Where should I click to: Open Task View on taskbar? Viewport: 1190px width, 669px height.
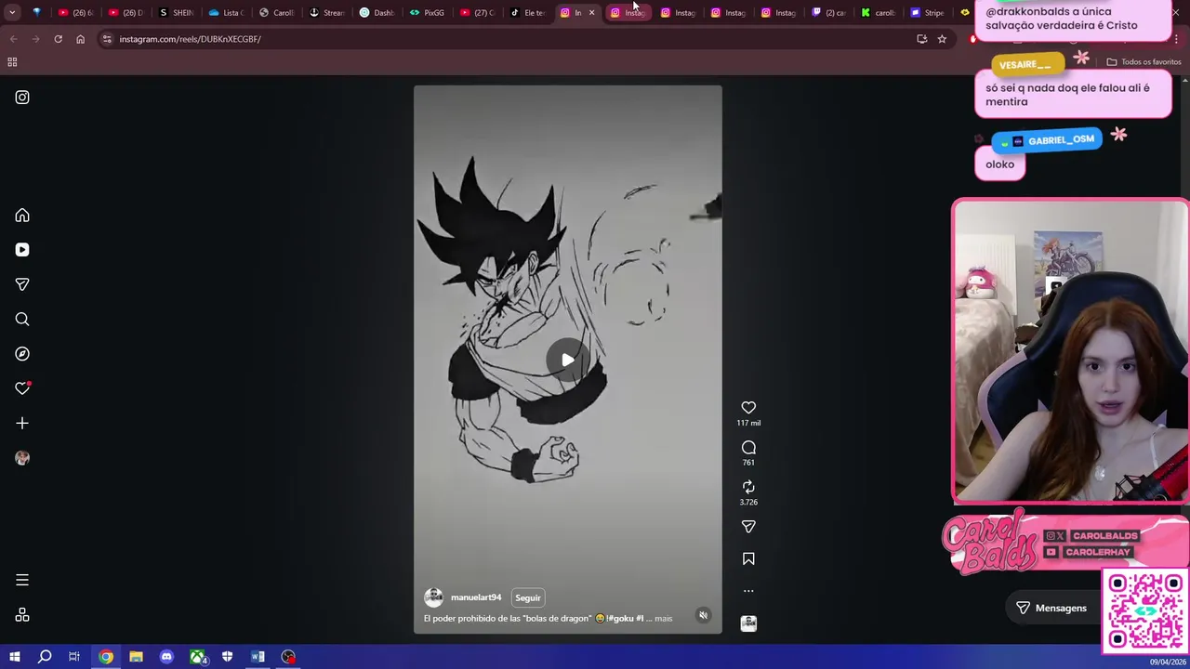tap(74, 657)
